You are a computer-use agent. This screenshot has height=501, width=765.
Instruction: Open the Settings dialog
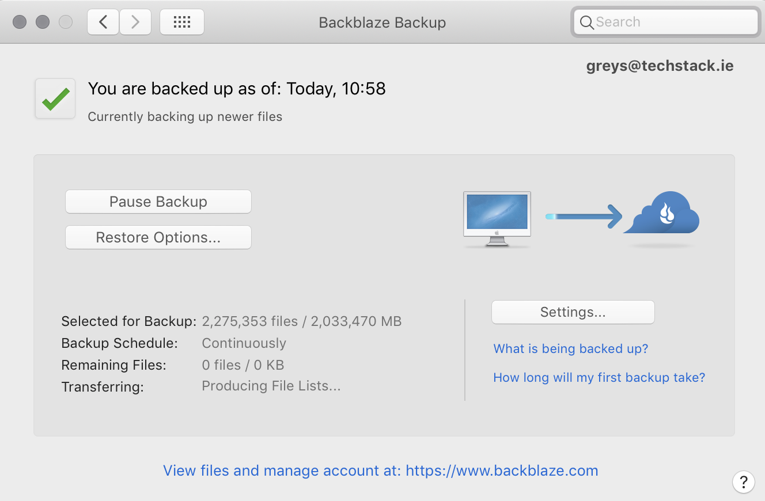tap(573, 312)
